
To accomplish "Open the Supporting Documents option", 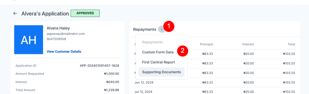I will point(162,72).
